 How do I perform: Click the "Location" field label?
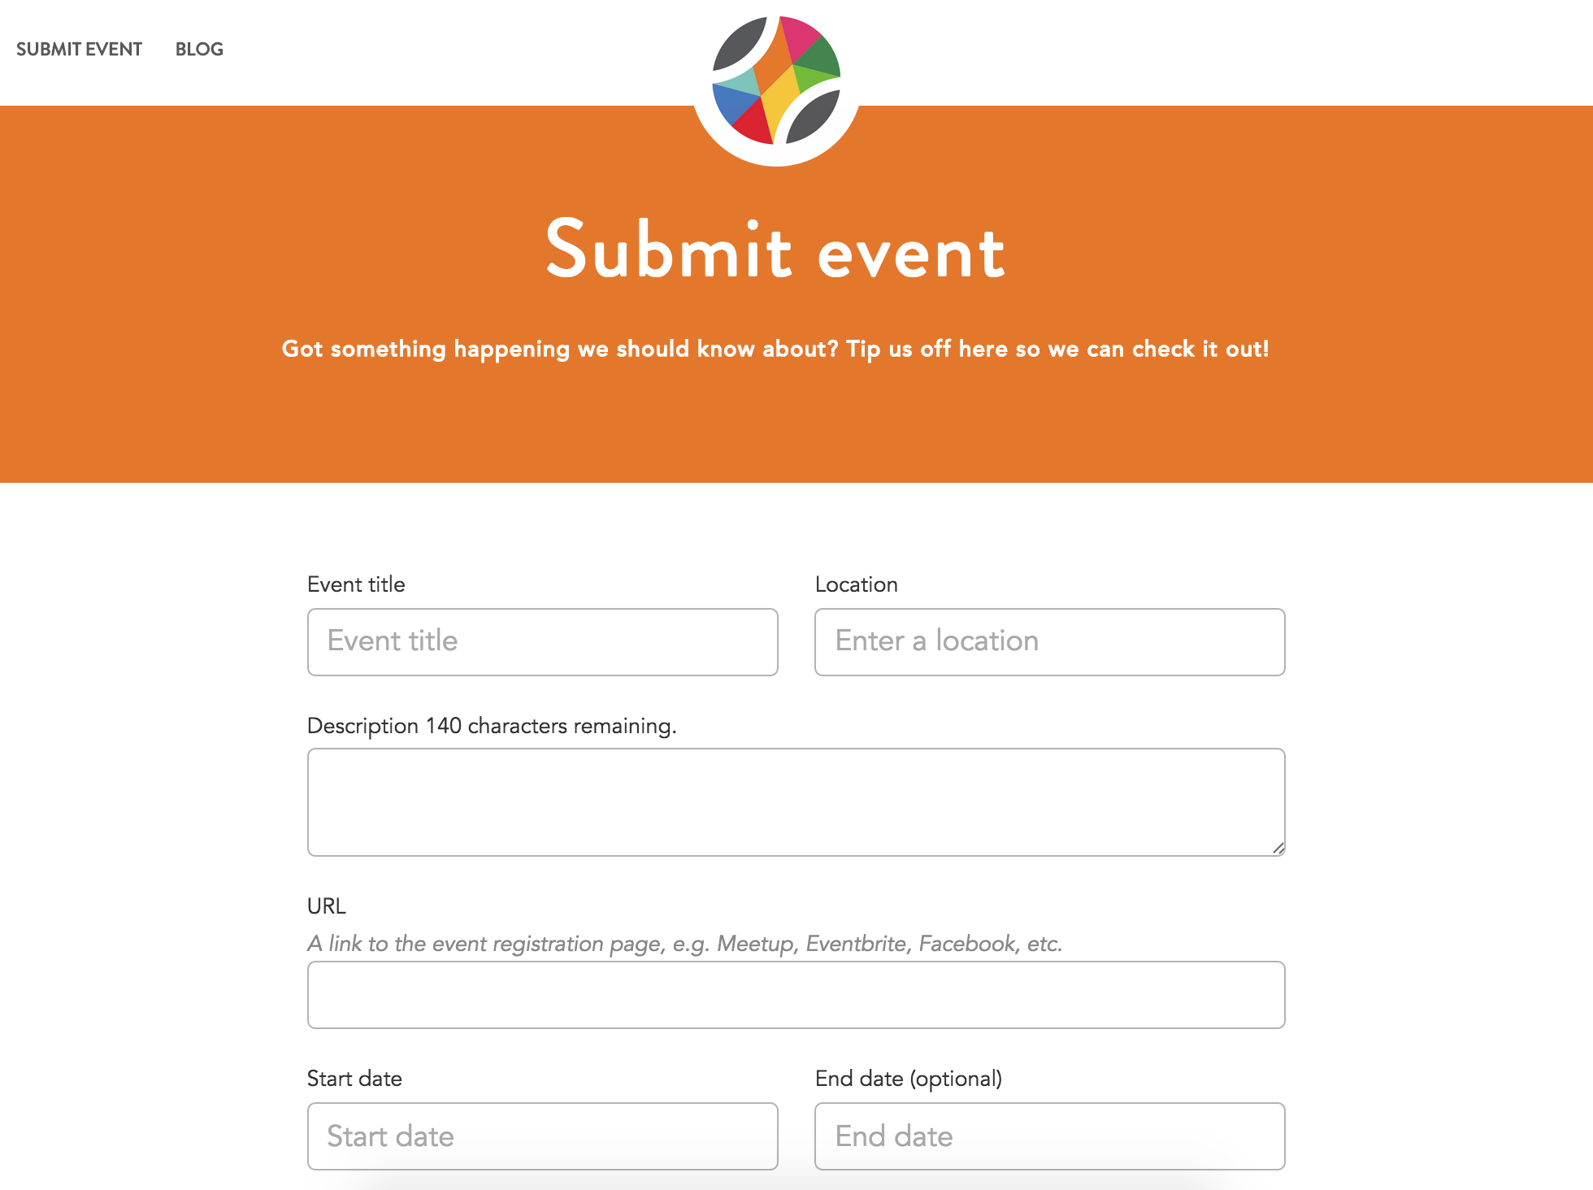(x=856, y=584)
